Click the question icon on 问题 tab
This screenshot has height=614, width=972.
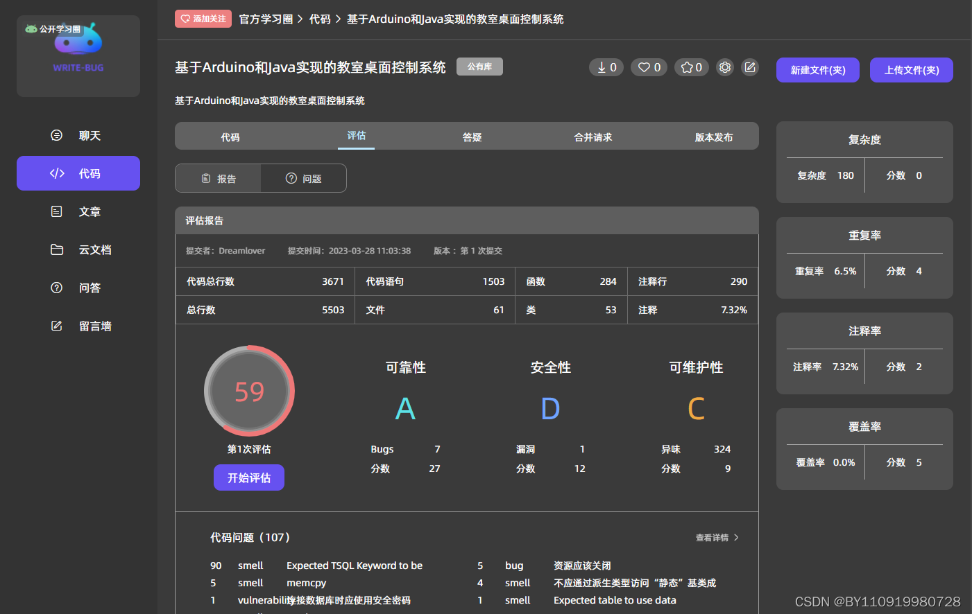point(291,178)
